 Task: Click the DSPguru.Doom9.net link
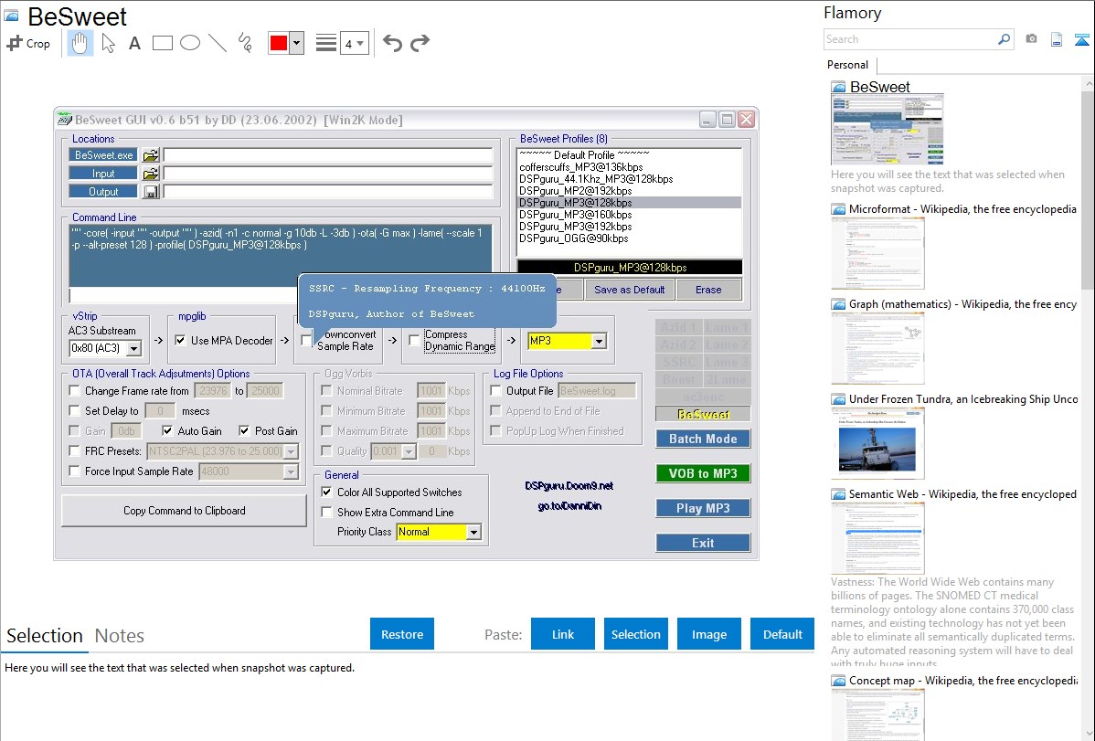pyautogui.click(x=569, y=486)
